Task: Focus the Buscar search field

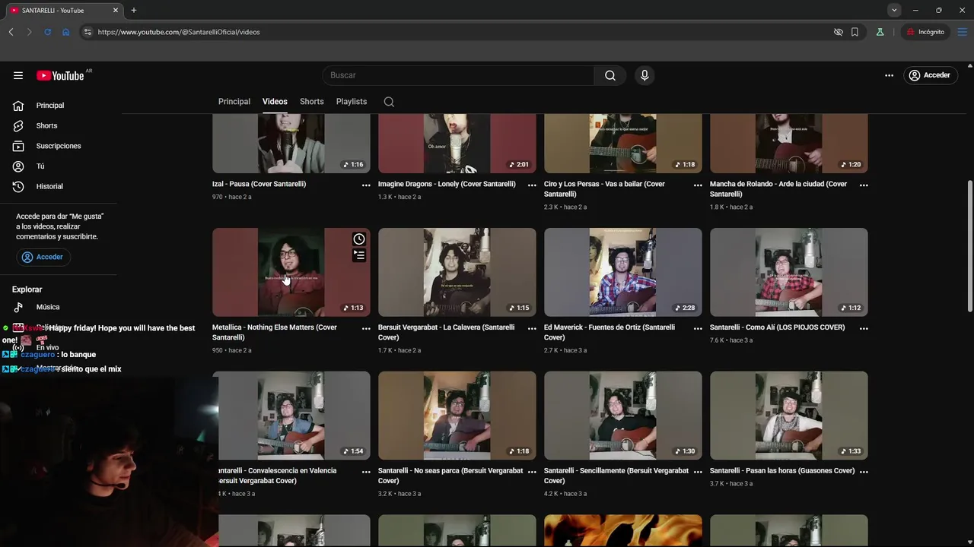Action: tap(459, 75)
